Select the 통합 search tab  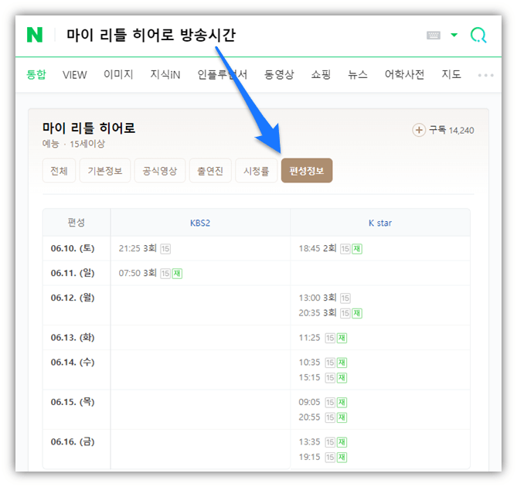point(36,74)
